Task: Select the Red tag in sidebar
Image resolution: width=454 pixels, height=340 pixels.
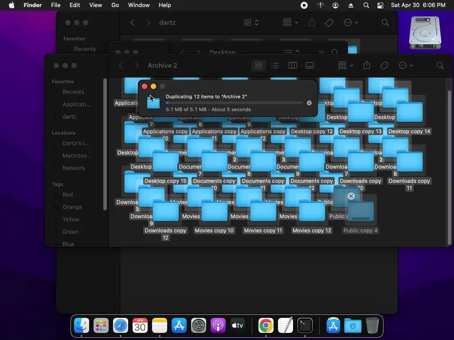Action: coord(67,195)
